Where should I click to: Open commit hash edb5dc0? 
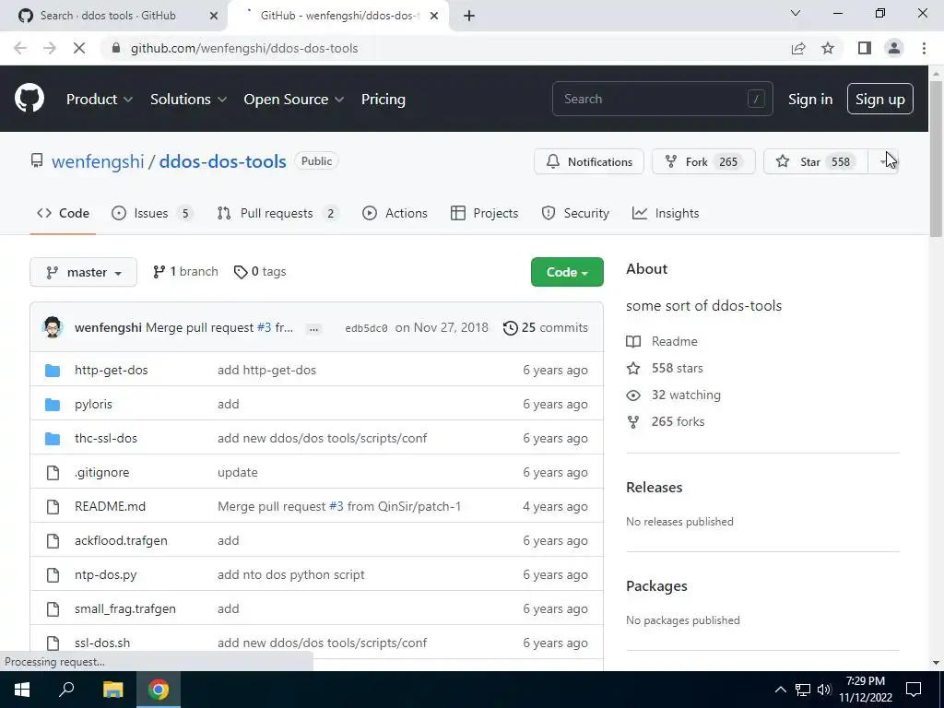pos(366,328)
